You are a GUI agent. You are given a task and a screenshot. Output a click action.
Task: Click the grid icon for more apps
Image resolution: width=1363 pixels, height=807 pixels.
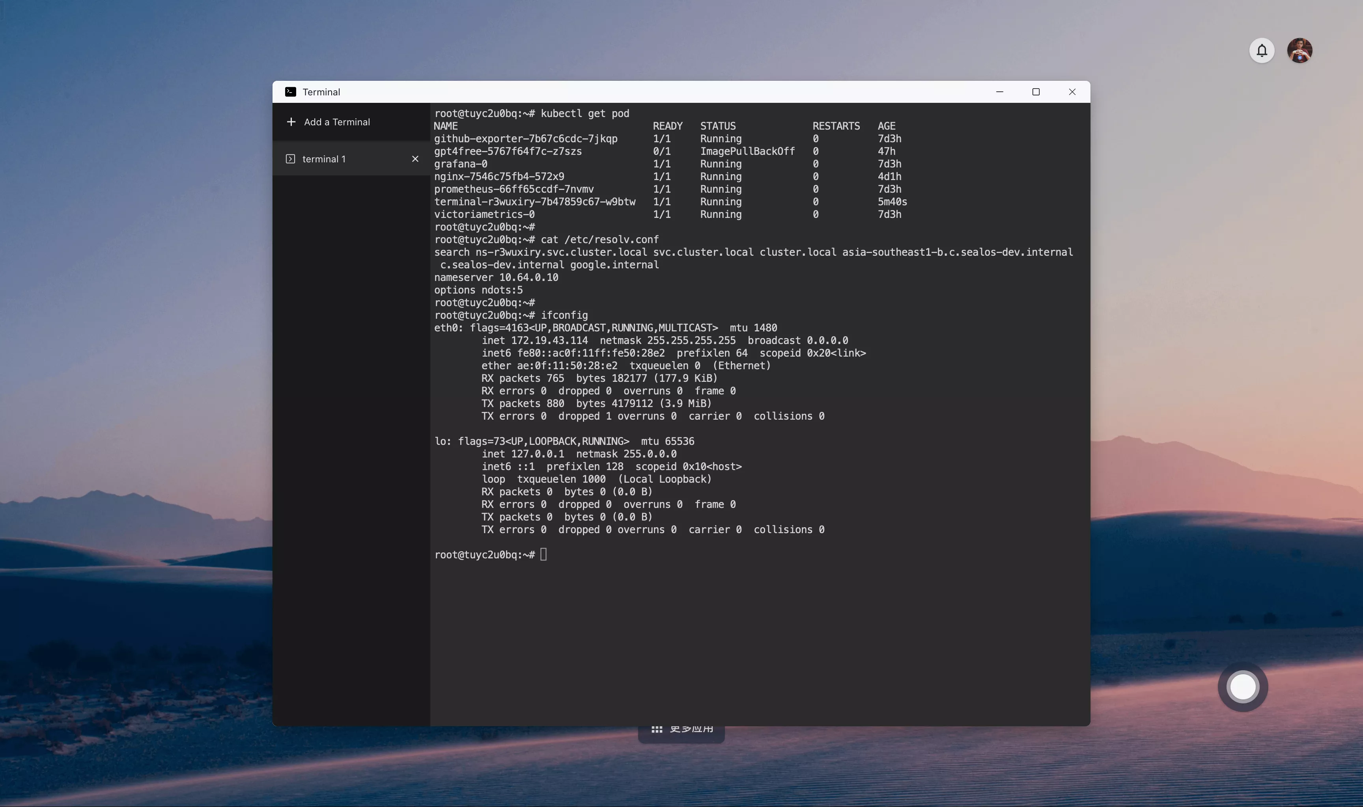click(x=657, y=730)
